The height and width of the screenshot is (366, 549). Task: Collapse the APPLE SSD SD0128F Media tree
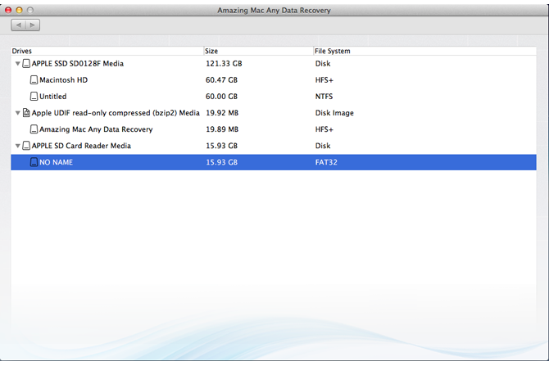click(17, 64)
